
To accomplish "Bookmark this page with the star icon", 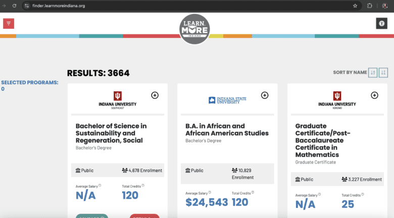I will coord(355,6).
